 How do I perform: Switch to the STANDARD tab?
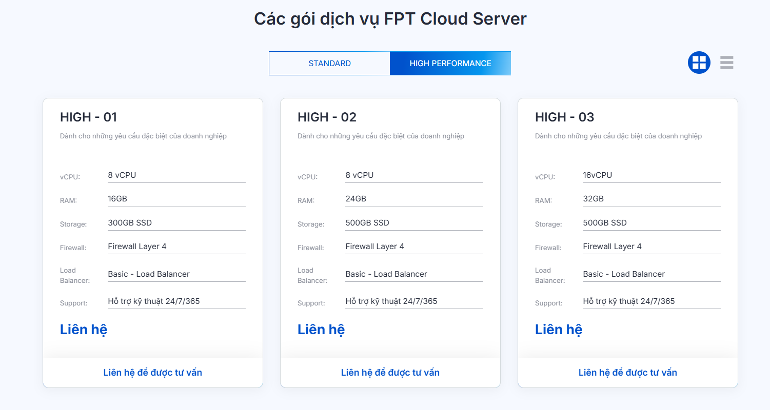tap(329, 63)
